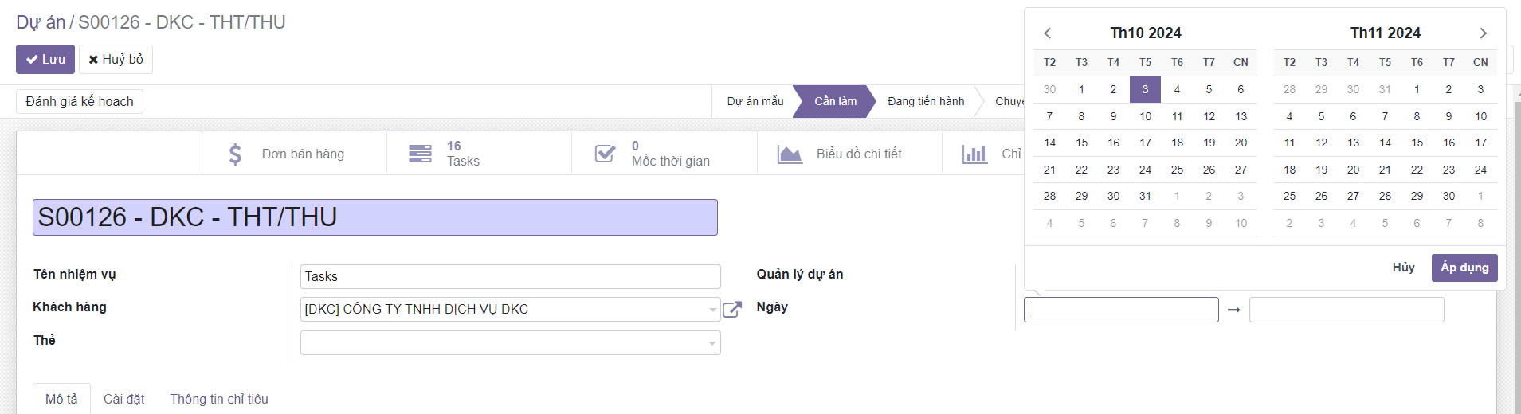Viewport: 1521px width, 414px height.
Task: Advance calendar to next month
Action: [1483, 33]
